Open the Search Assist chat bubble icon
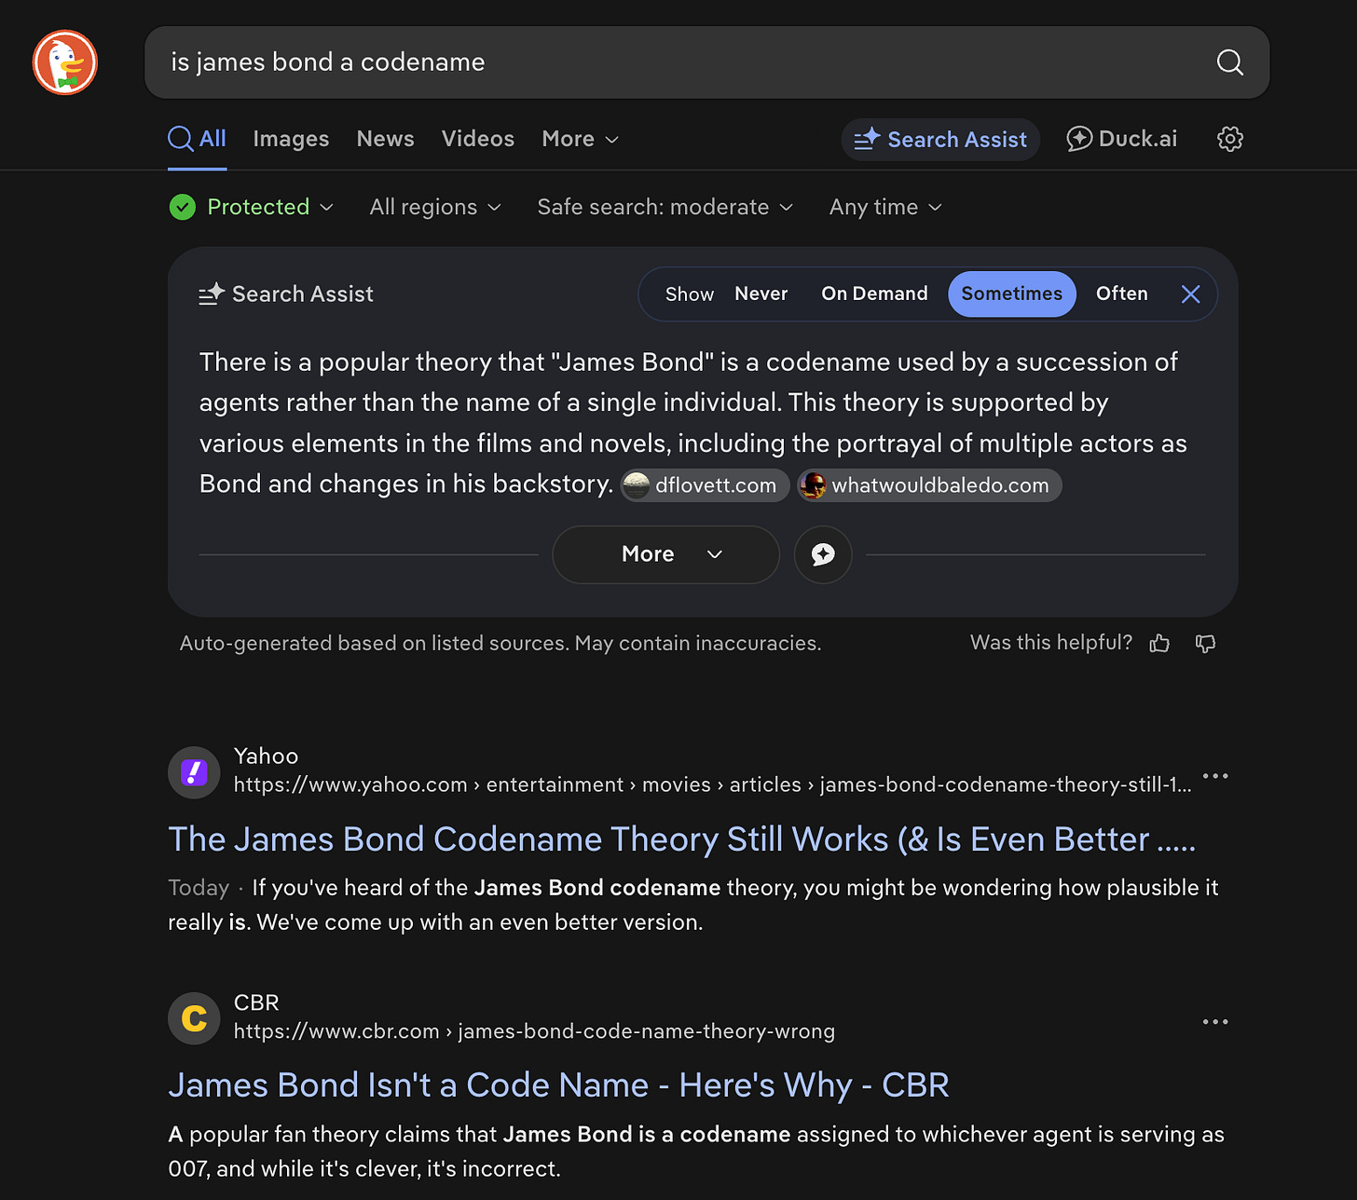Image resolution: width=1357 pixels, height=1200 pixels. click(x=823, y=554)
